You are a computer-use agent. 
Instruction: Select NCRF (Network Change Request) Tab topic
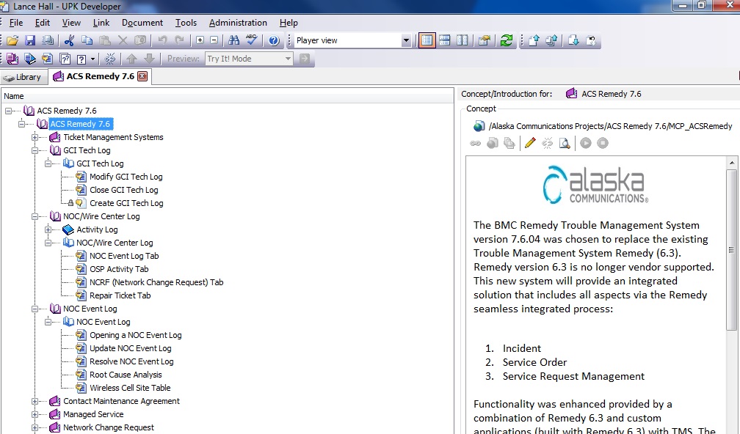click(x=156, y=282)
